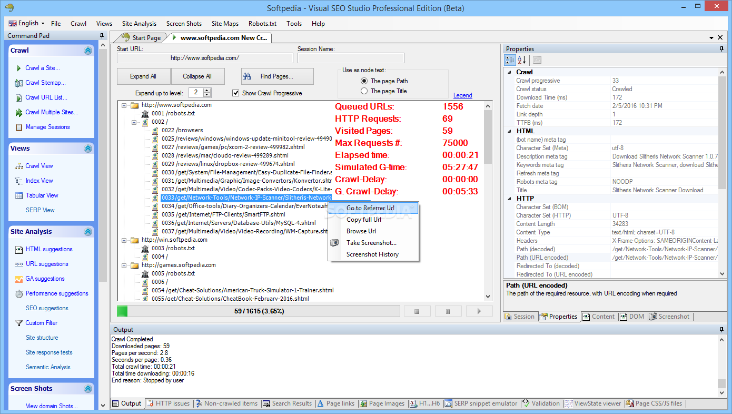Image resolution: width=732 pixels, height=414 pixels.
Task: Open GA suggestions report
Action: click(x=45, y=279)
